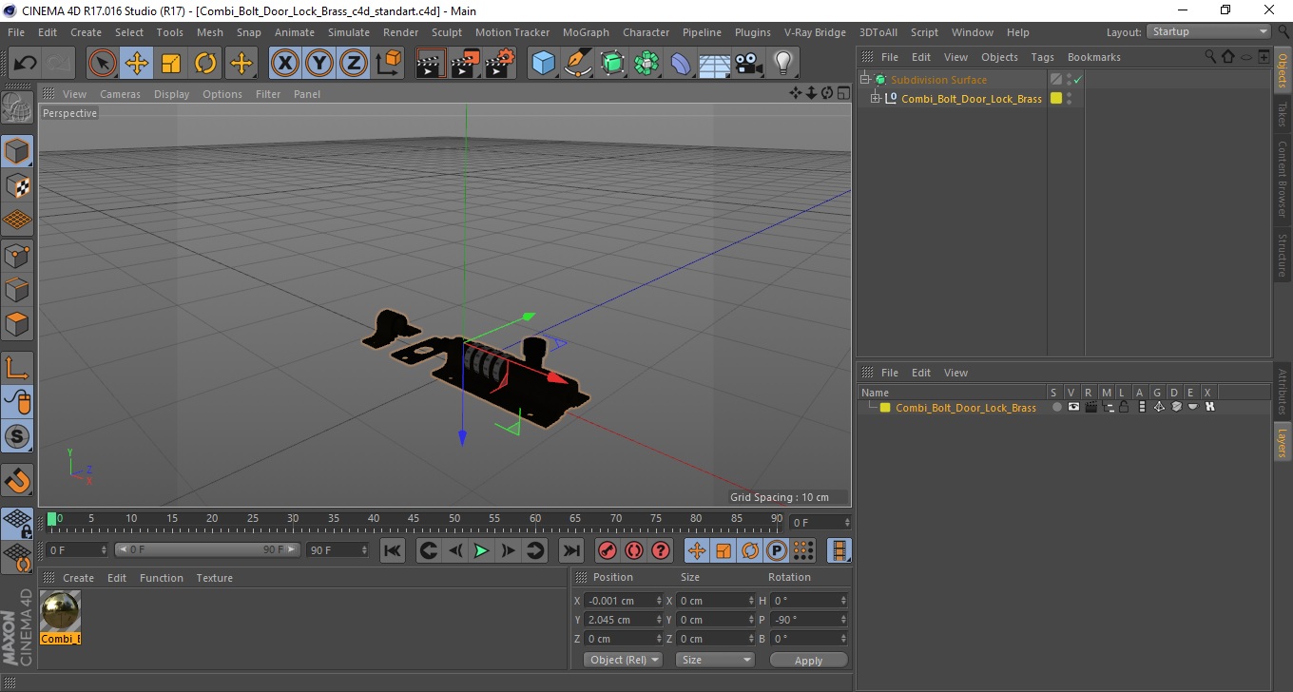The height and width of the screenshot is (692, 1293).
Task: Activate the Rotate tool
Action: tap(205, 64)
